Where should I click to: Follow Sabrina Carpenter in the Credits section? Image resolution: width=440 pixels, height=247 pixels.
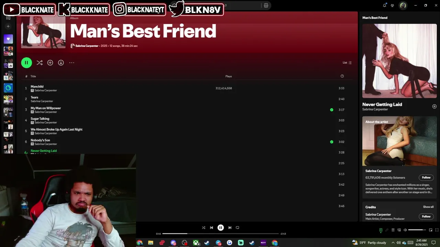coord(426,216)
